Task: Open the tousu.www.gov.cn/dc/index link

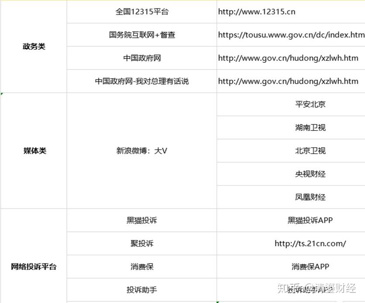Action: (x=292, y=35)
